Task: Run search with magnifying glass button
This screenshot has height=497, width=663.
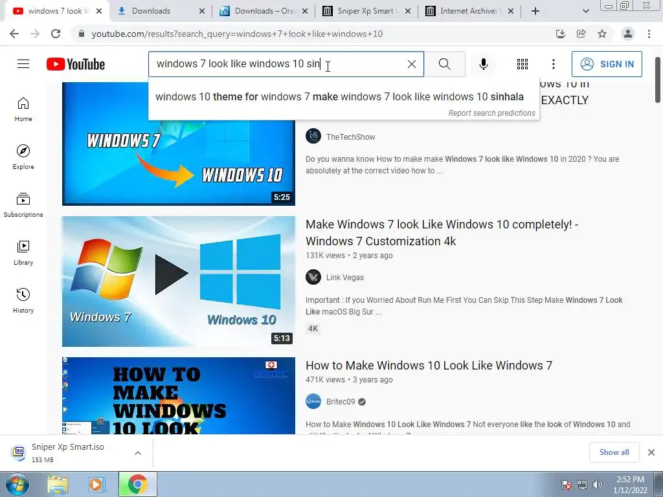Action: [444, 64]
